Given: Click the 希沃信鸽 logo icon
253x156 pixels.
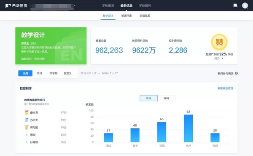Looking at the screenshot, I should [x=8, y=6].
